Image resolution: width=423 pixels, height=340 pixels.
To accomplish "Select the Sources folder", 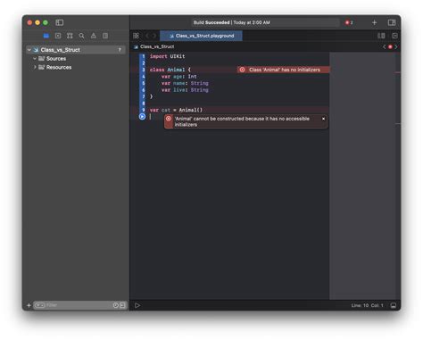I will point(56,59).
